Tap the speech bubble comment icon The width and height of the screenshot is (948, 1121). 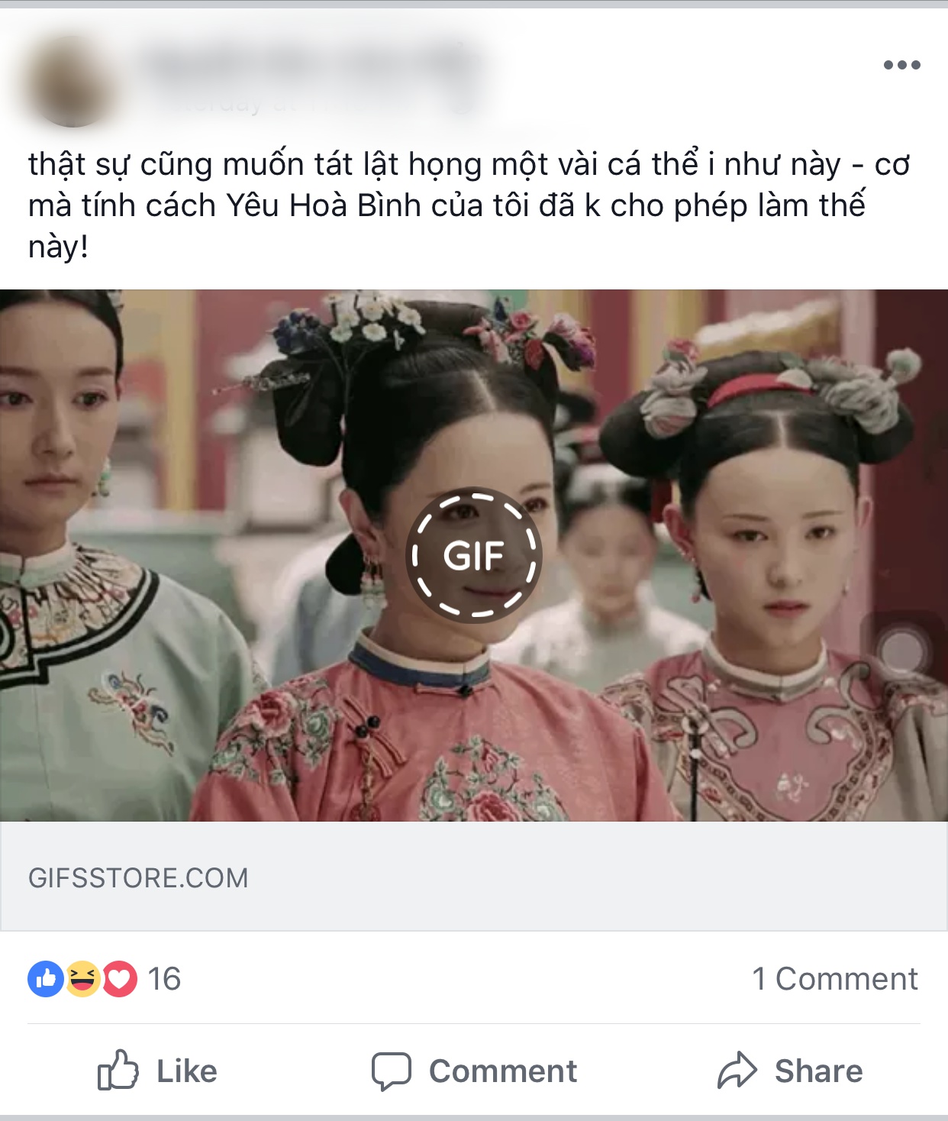pyautogui.click(x=392, y=1071)
